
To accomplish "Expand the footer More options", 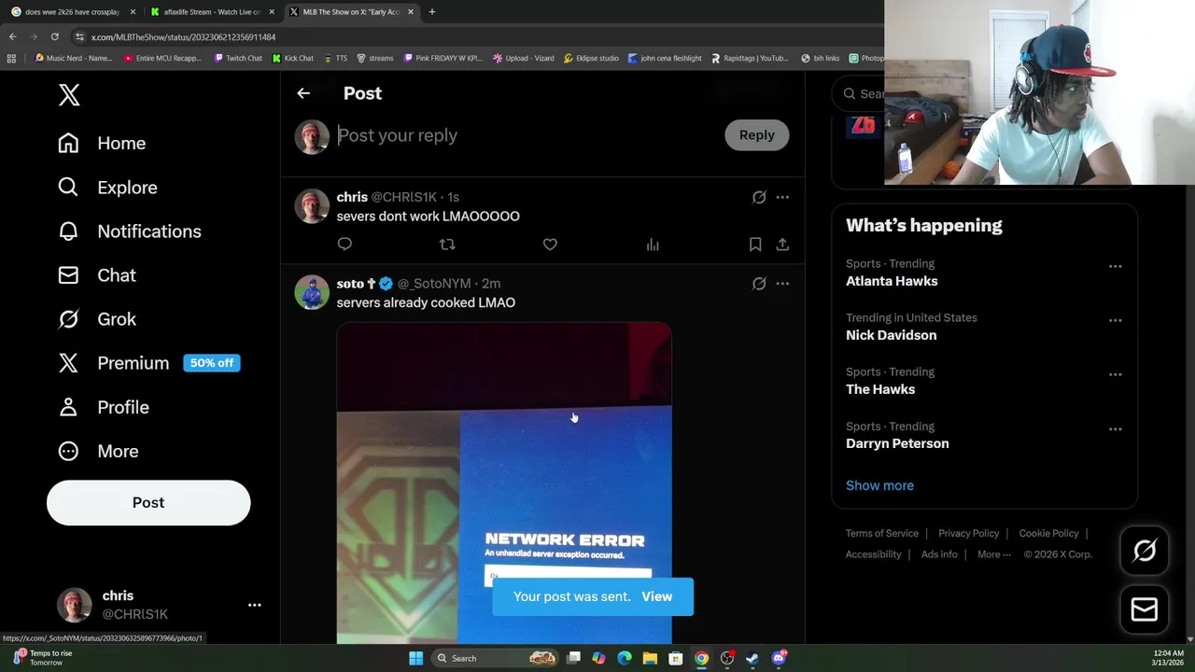I will (x=993, y=554).
